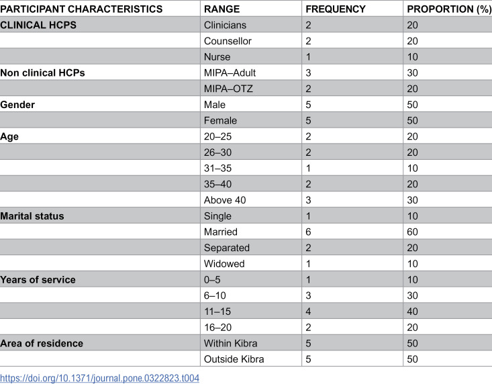Image resolution: width=492 pixels, height=384 pixels.
Task: Click the PROPORTION (%) column header
Action: 449,9
